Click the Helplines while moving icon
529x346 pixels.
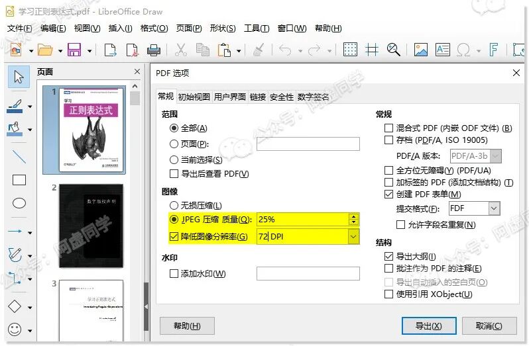(372, 50)
